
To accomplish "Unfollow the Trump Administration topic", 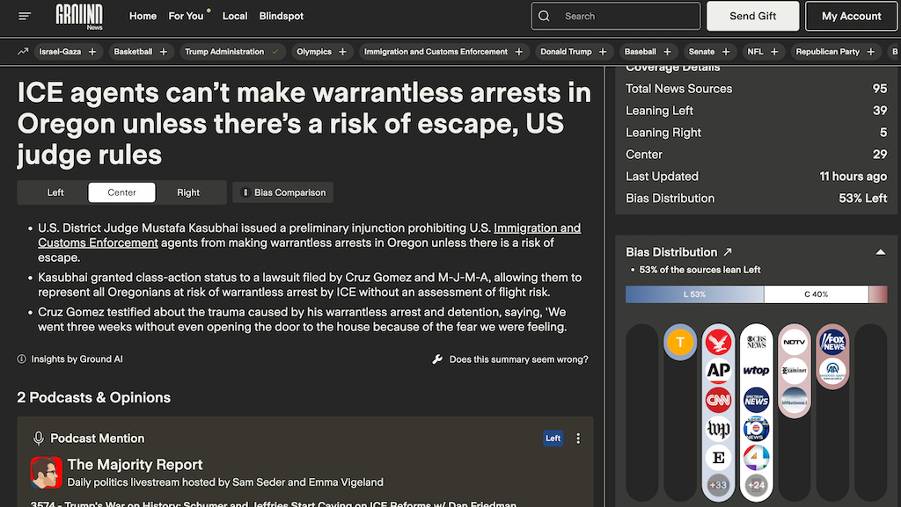I will [275, 52].
